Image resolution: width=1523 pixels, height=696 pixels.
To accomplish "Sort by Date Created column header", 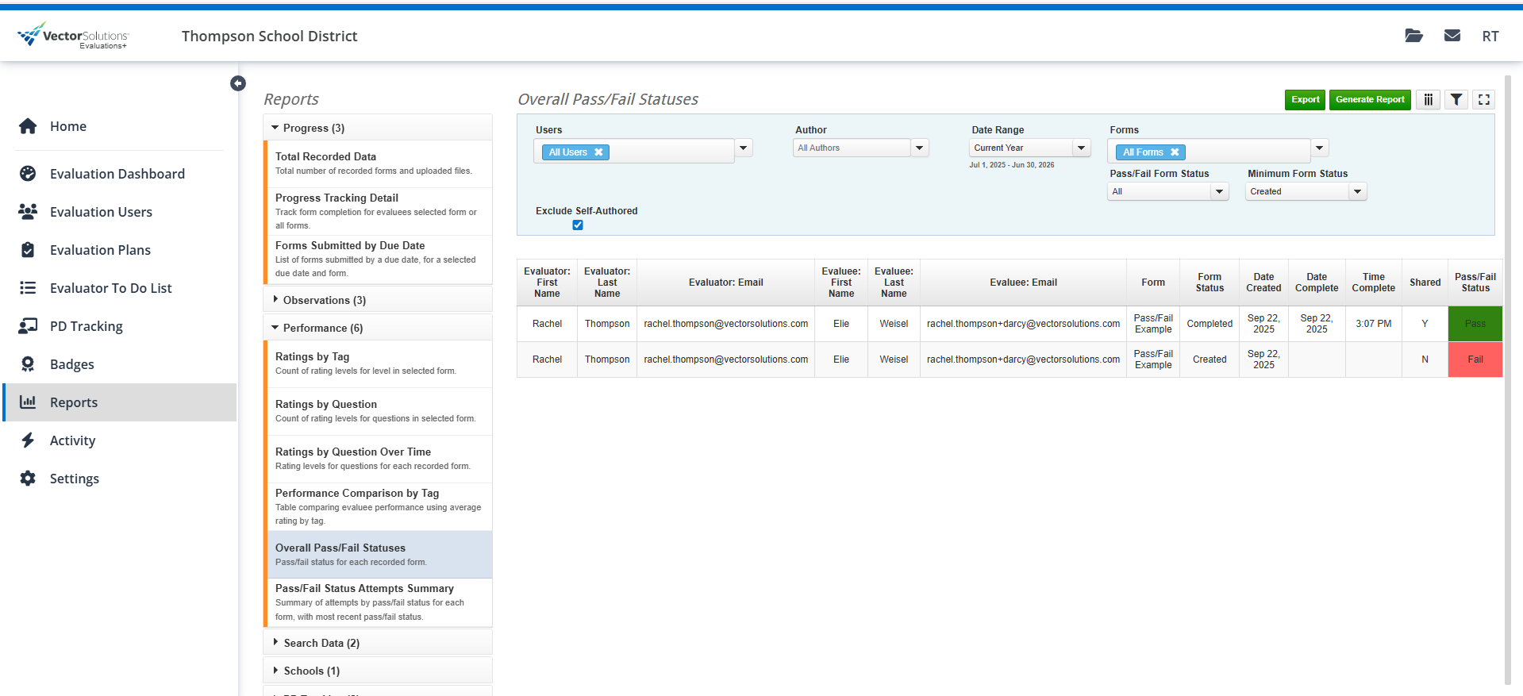I will (x=1263, y=283).
